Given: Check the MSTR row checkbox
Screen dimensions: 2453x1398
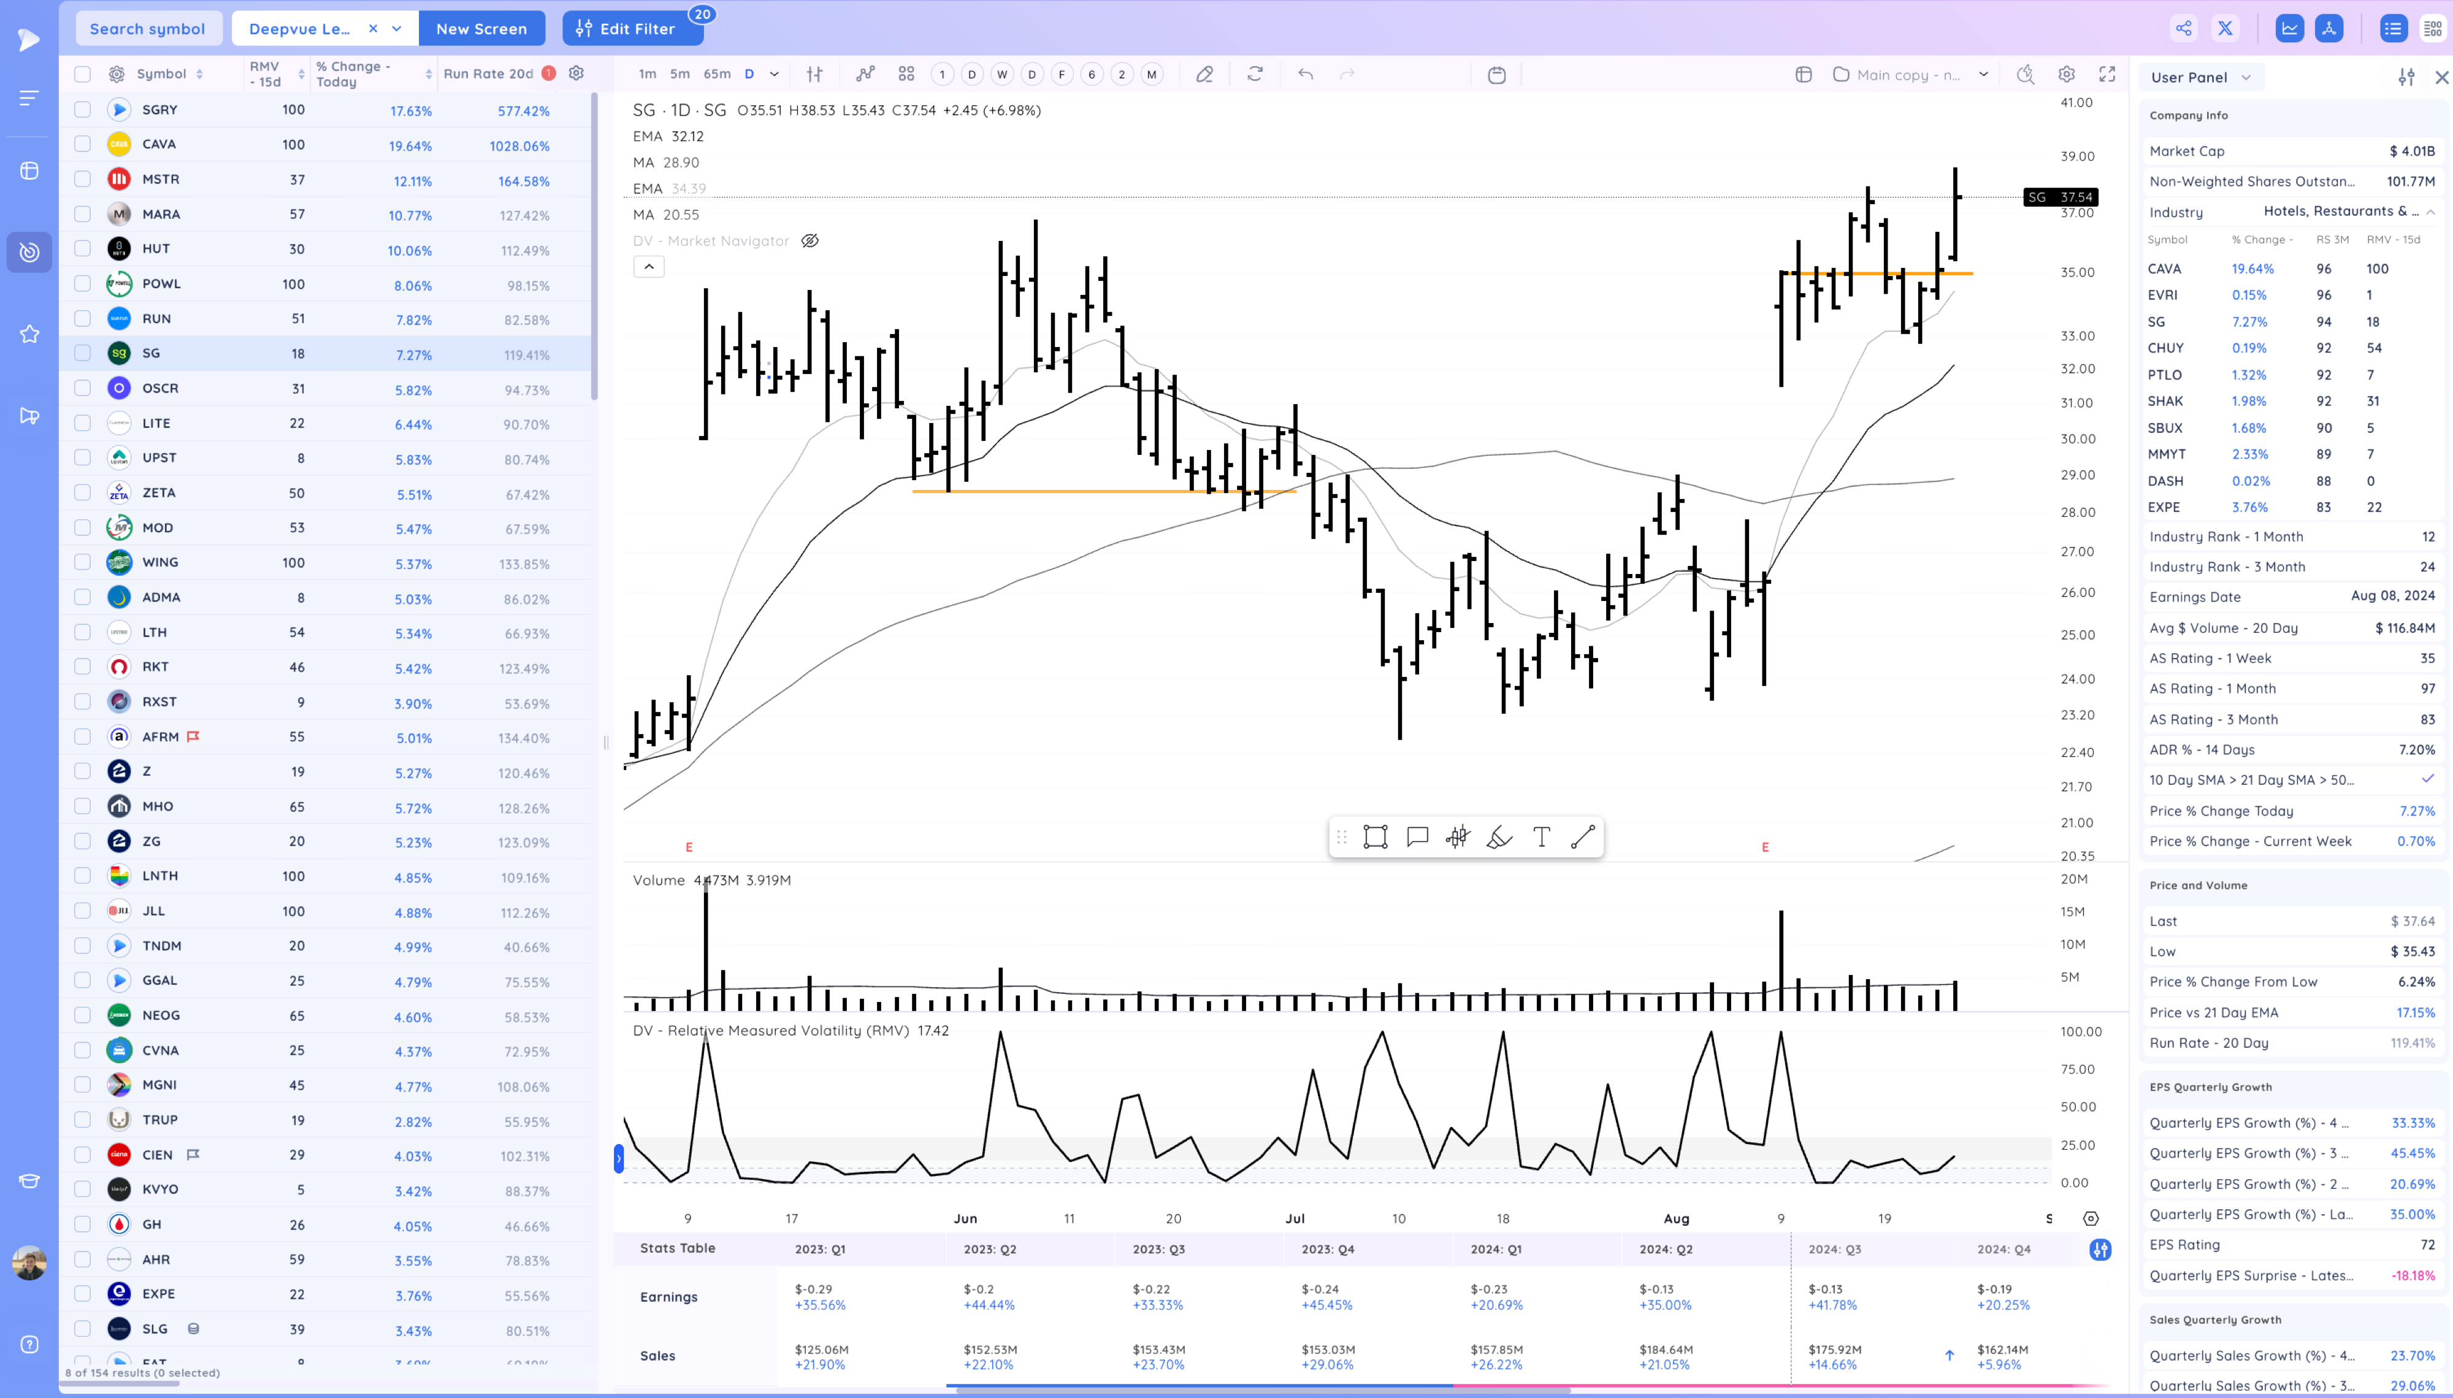Looking at the screenshot, I should click(x=83, y=178).
